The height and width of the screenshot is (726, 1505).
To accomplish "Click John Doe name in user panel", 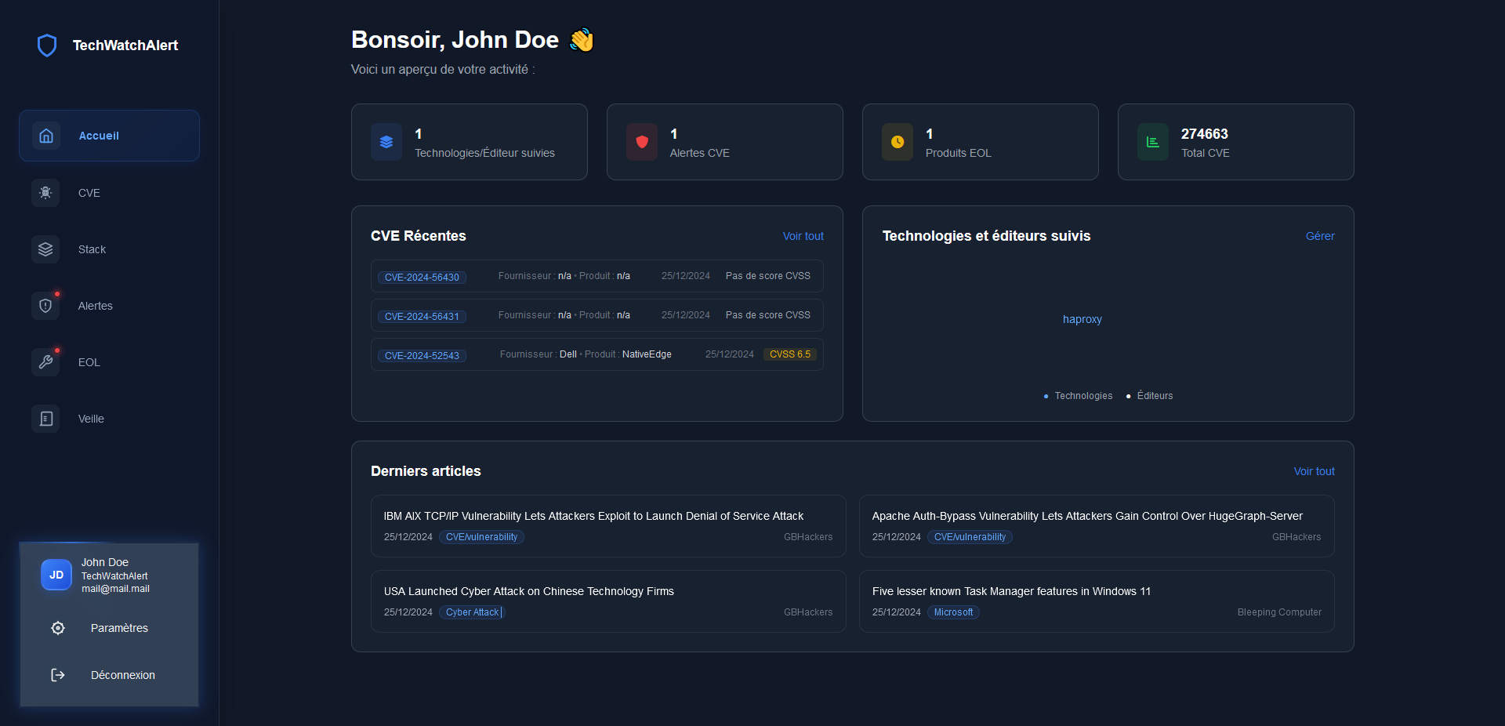I will 105,562.
